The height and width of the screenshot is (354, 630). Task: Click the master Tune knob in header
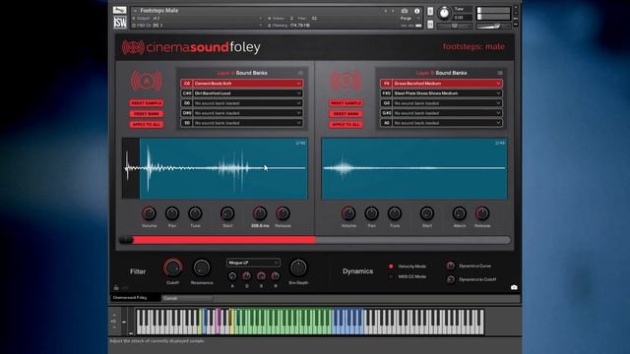coord(444,13)
